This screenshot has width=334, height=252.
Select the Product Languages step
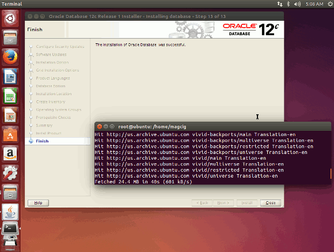tap(53, 78)
